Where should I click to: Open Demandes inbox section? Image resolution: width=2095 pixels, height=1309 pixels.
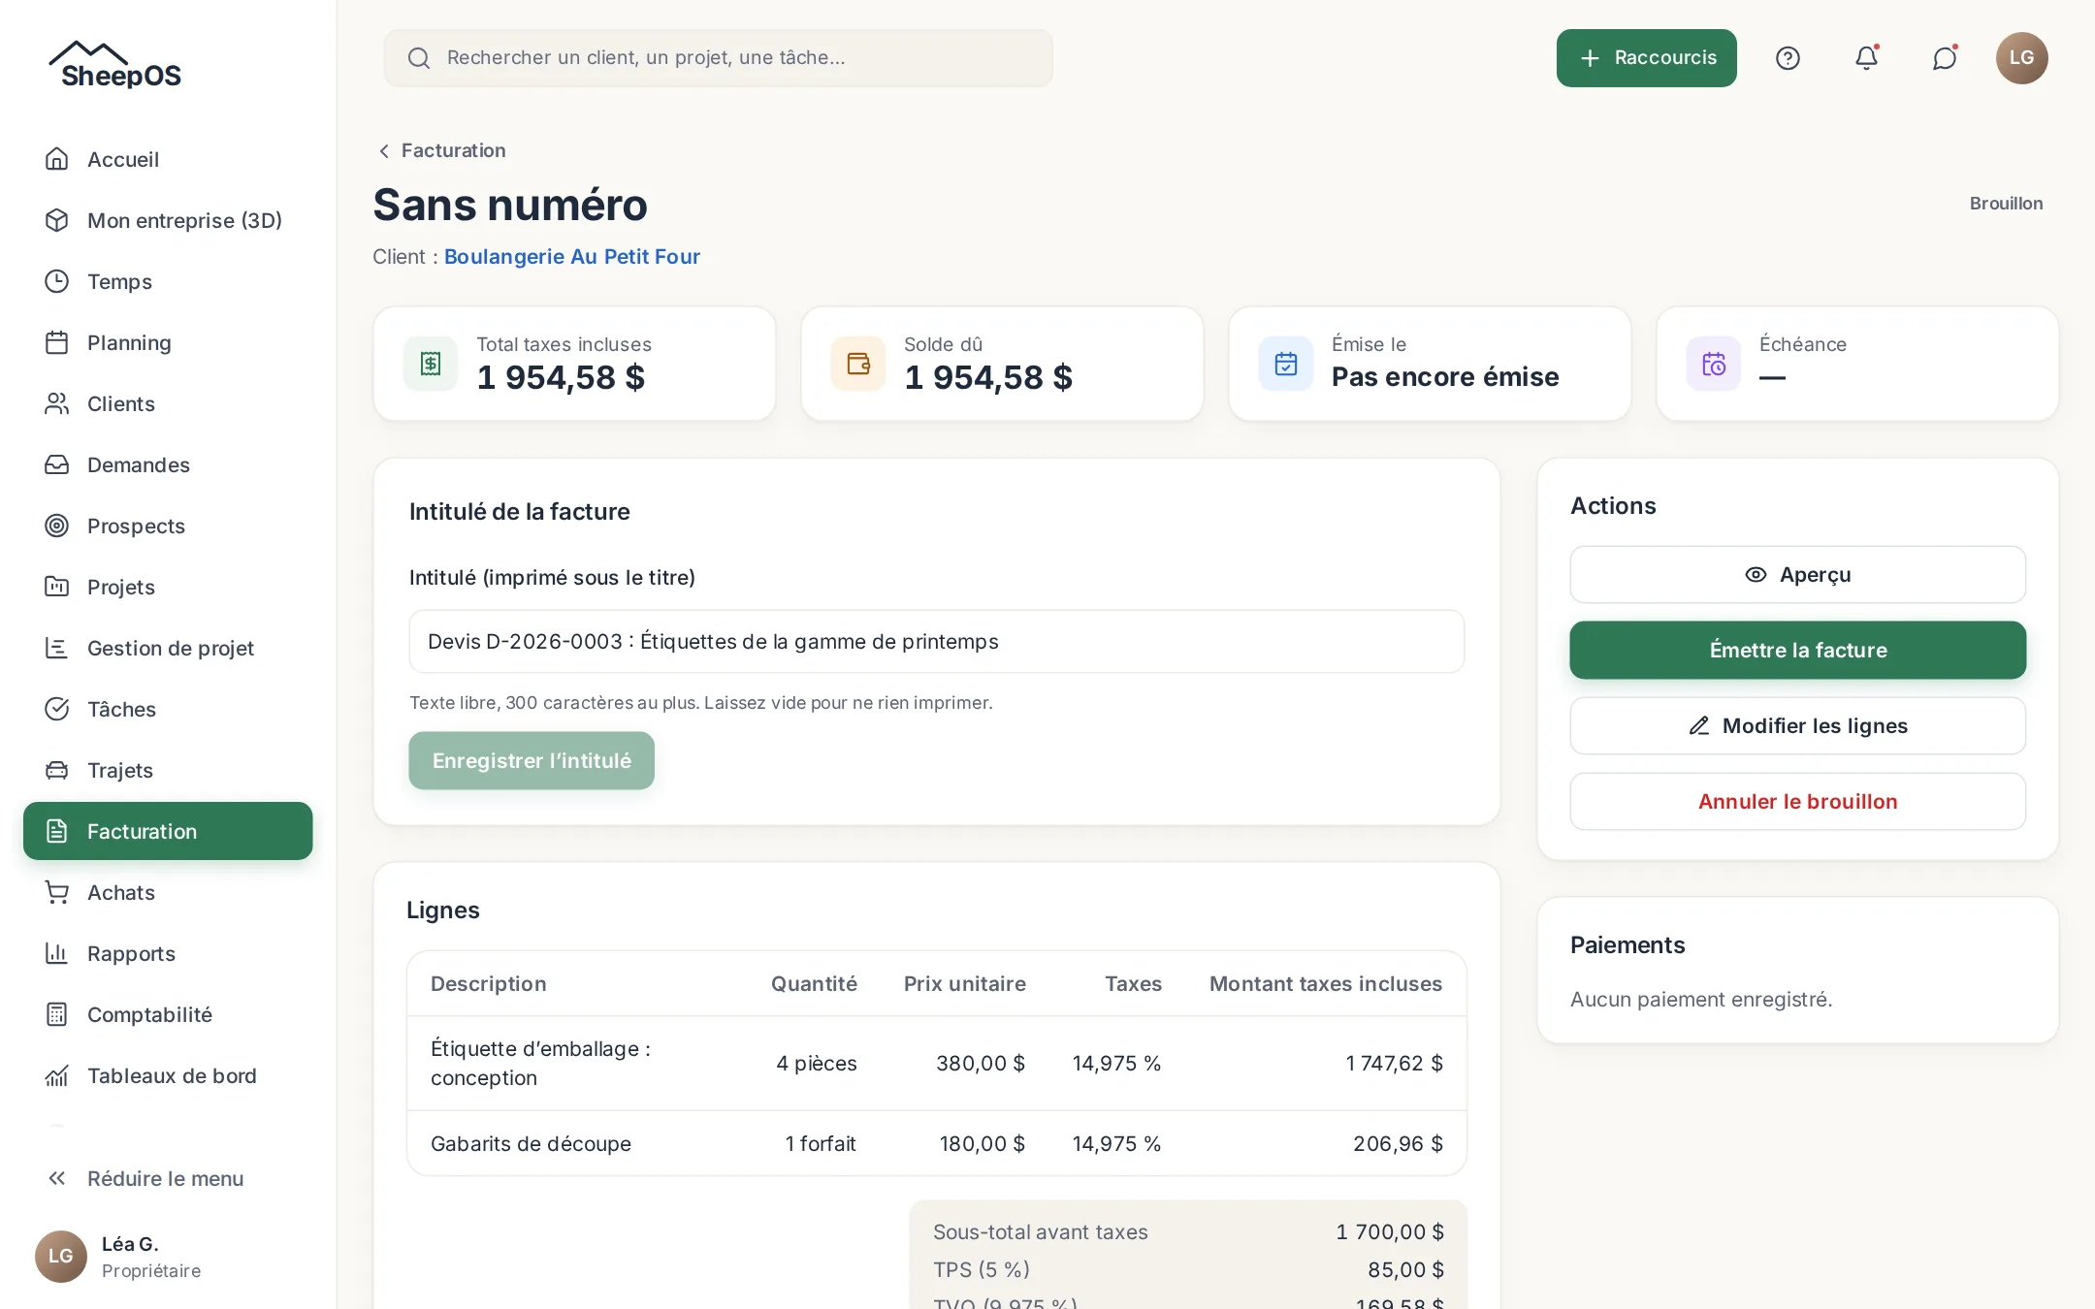click(x=168, y=464)
